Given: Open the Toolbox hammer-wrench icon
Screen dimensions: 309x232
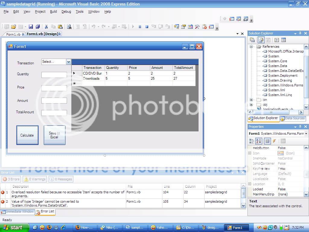Looking at the screenshot, I should point(197,27).
